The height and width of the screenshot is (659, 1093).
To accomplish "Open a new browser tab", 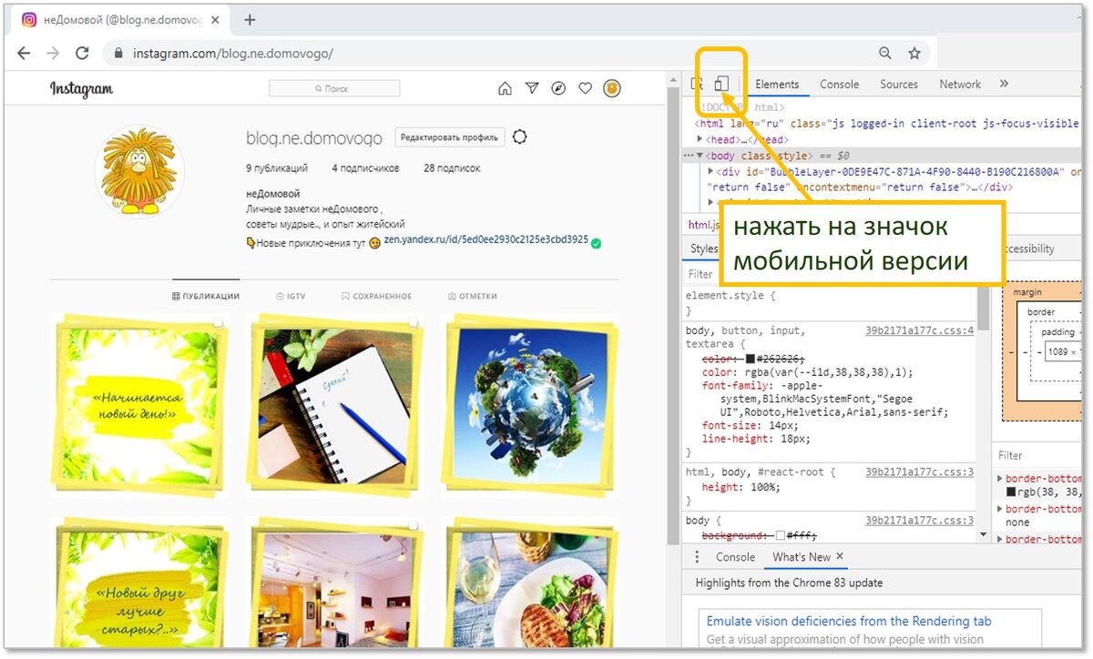I will coord(250,20).
